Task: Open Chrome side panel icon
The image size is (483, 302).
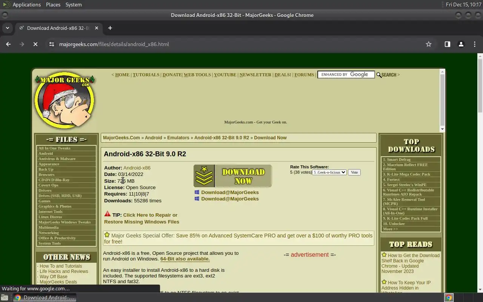Action: [x=448, y=44]
